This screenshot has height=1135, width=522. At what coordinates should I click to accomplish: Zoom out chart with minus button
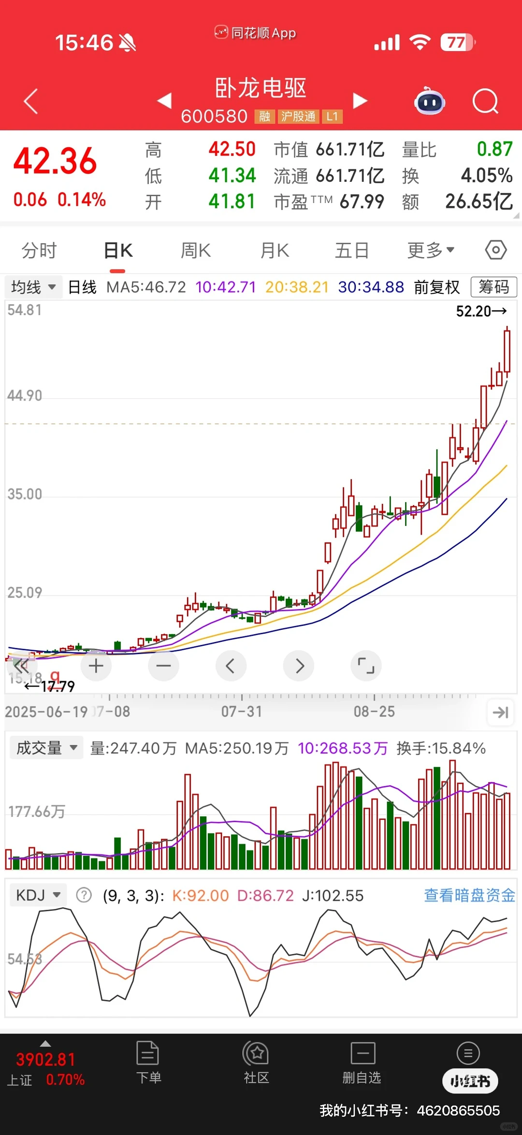click(163, 666)
